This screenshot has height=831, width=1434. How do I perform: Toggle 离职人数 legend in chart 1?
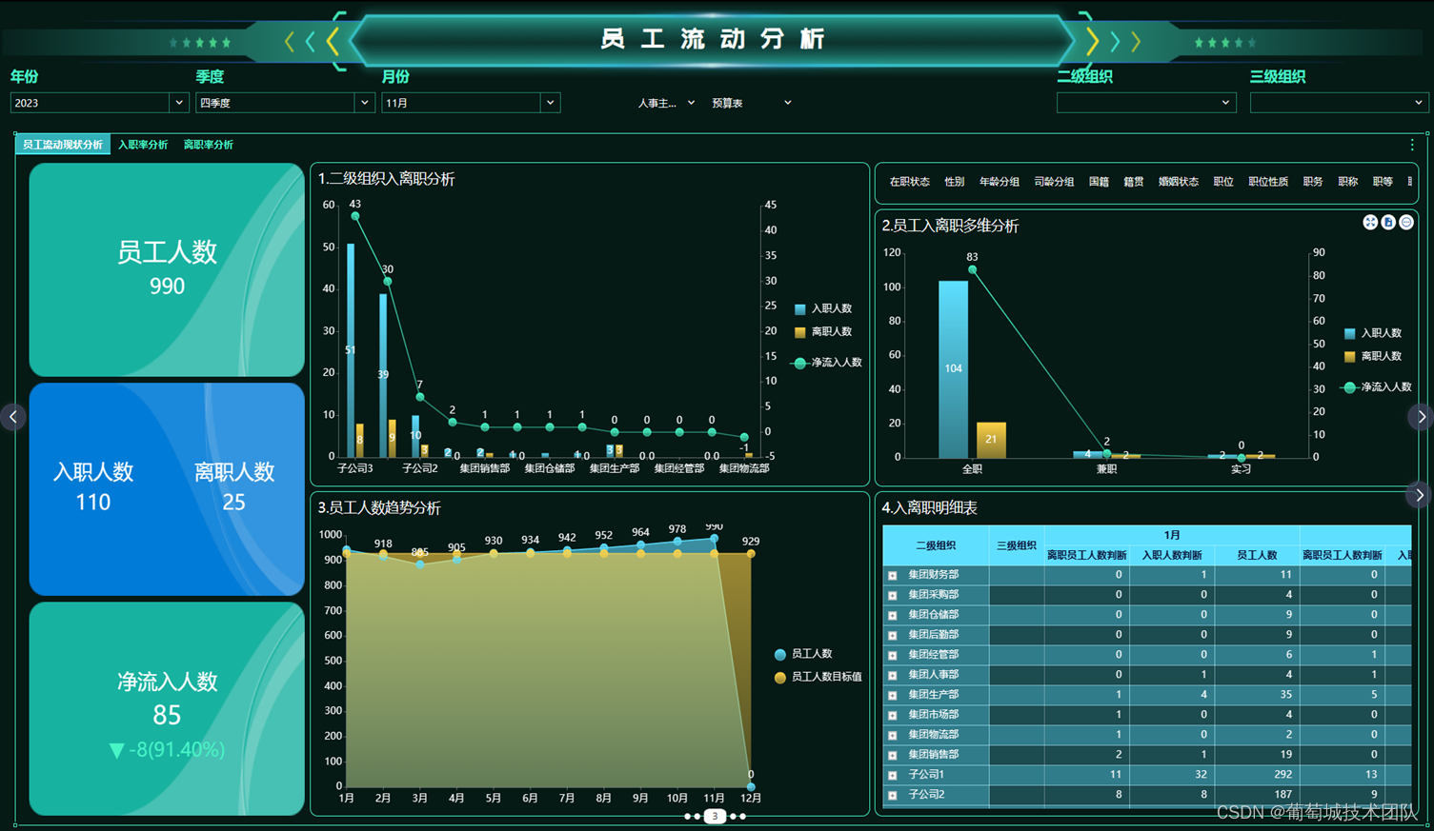[823, 331]
